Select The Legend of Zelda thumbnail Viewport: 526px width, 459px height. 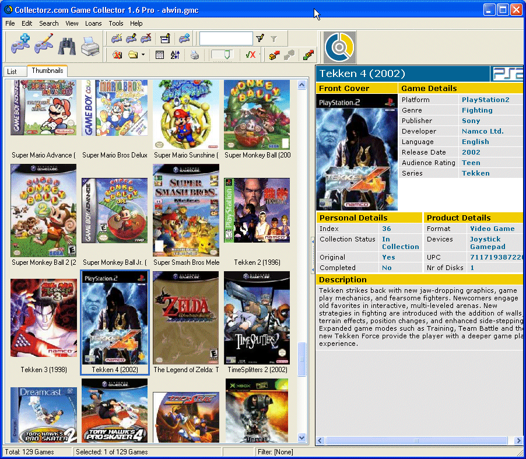point(186,318)
